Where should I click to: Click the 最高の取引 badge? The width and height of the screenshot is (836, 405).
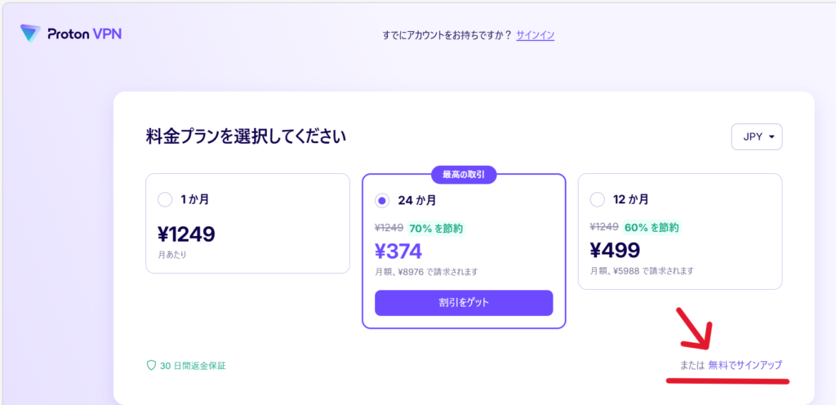pyautogui.click(x=463, y=174)
